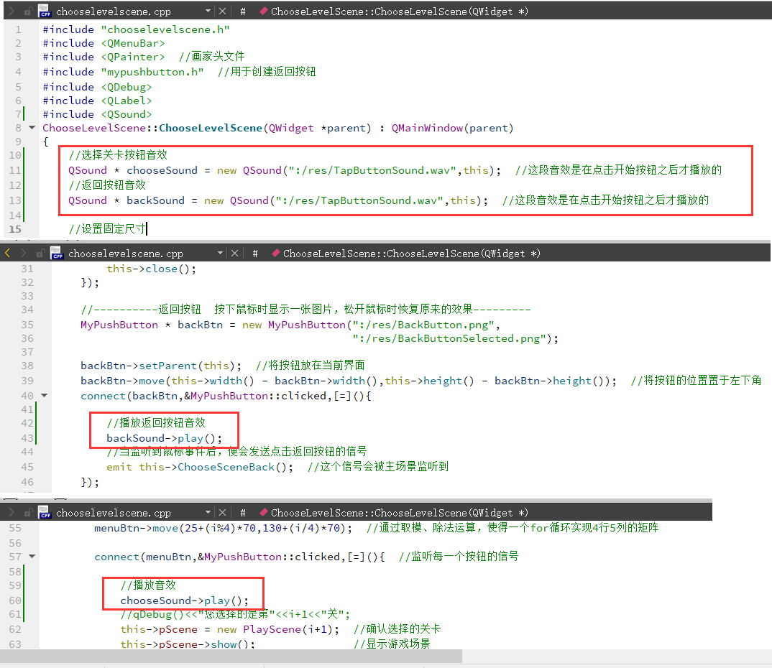
Task: Click the # symbol in the pane starting at line 31
Action: [x=255, y=254]
